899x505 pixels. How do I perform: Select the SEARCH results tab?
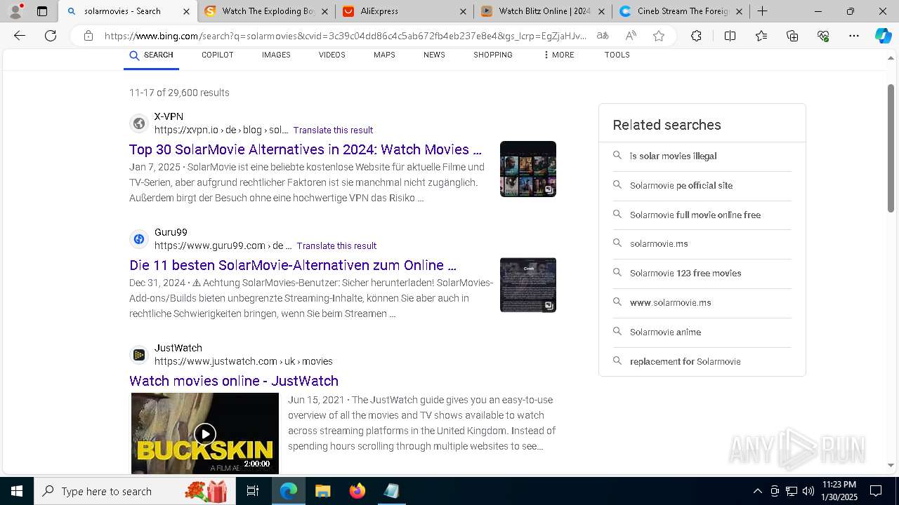[151, 55]
